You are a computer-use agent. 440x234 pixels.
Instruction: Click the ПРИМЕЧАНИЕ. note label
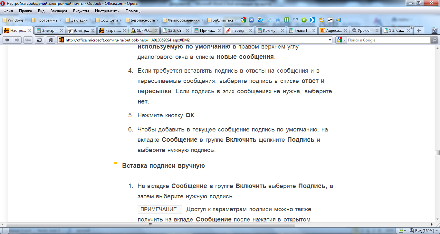pos(159,209)
